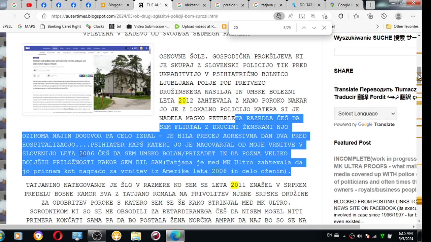Click the vertical page scrollbar thumb
Viewport: 431px width, 242px height.
click(419, 75)
